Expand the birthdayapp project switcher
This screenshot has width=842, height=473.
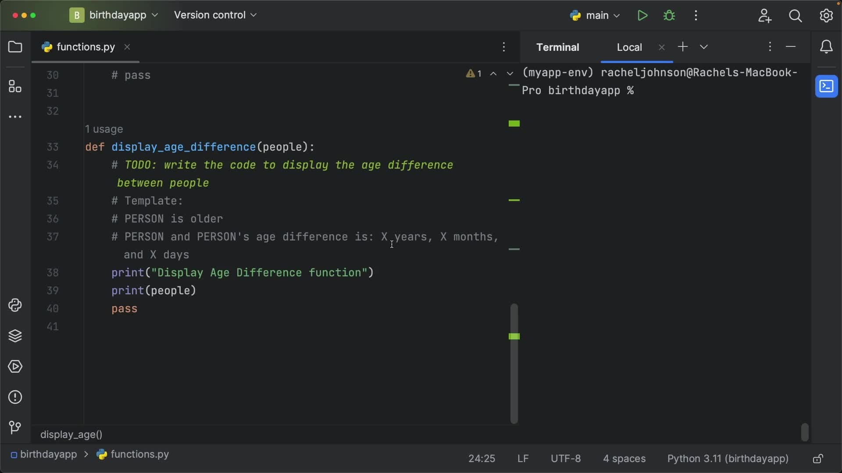[154, 15]
